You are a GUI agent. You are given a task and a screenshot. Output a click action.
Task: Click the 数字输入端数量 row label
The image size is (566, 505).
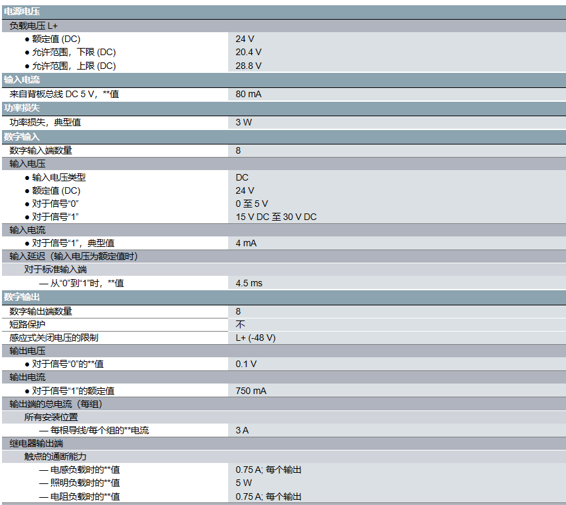coord(41,150)
